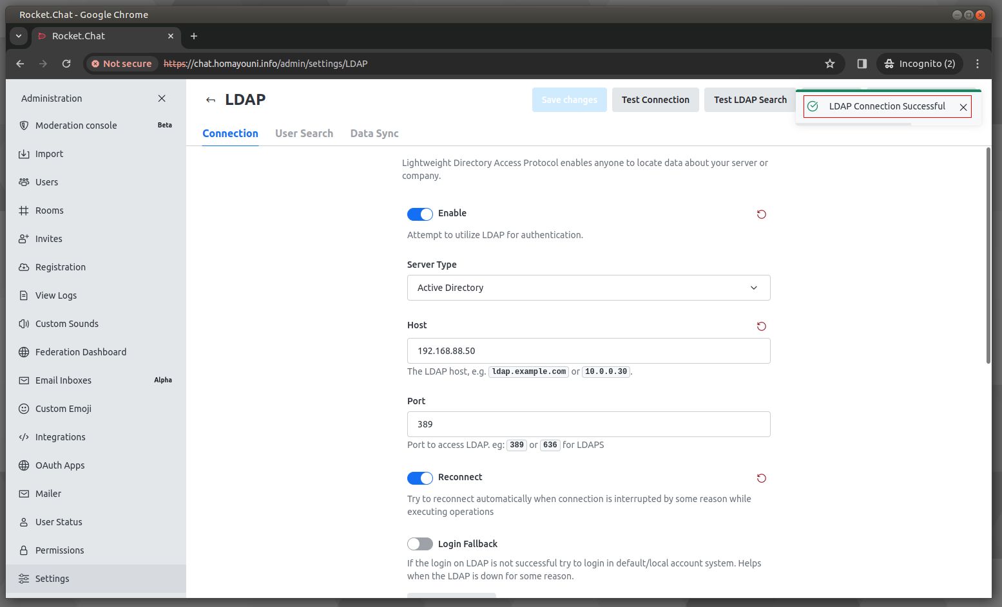Click the Test LDAP Search button
Screen dimensions: 1002x607
pos(750,100)
